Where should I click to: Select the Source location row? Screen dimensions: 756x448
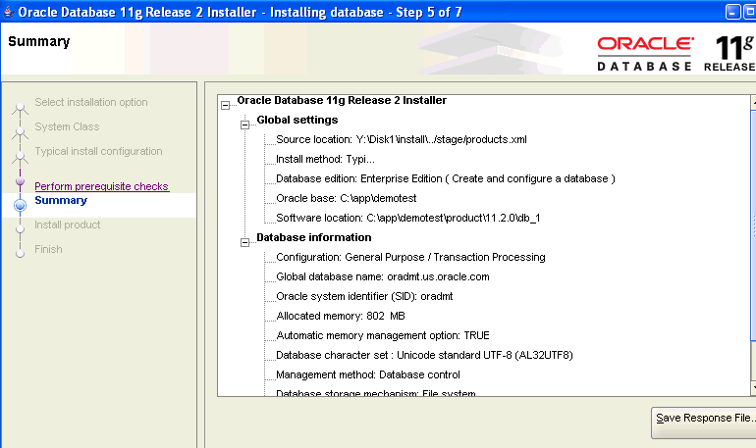[x=402, y=139]
